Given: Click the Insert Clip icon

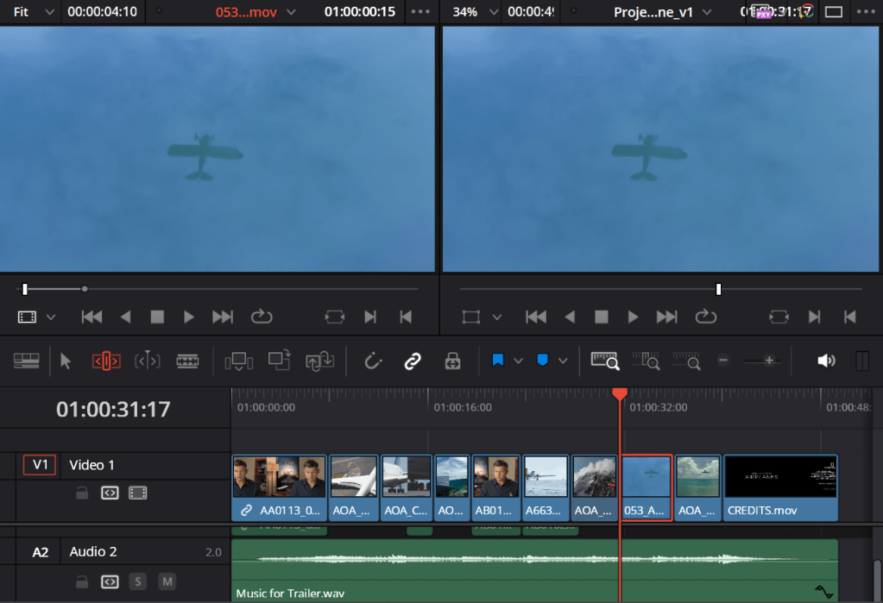Looking at the screenshot, I should (238, 361).
